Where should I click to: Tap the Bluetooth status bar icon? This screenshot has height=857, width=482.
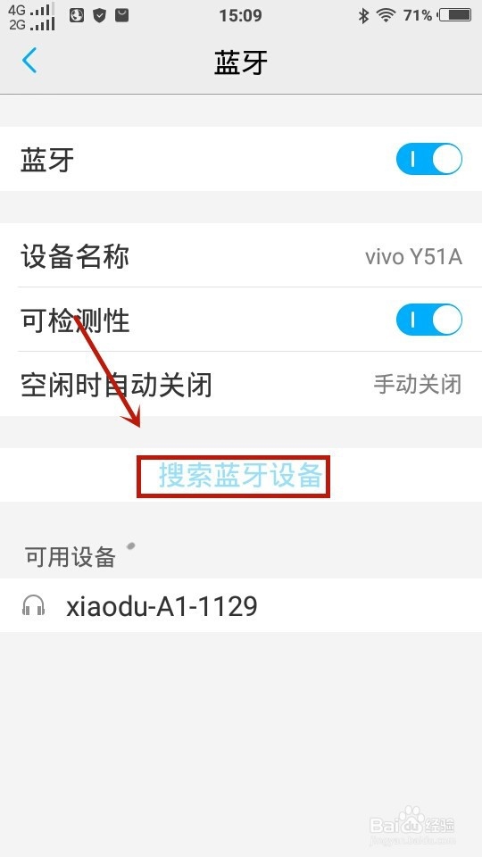click(363, 15)
